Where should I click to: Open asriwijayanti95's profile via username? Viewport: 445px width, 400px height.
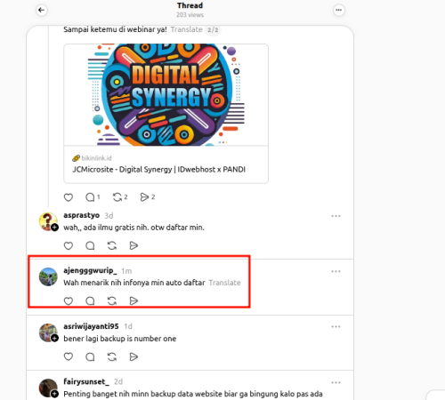pos(91,326)
